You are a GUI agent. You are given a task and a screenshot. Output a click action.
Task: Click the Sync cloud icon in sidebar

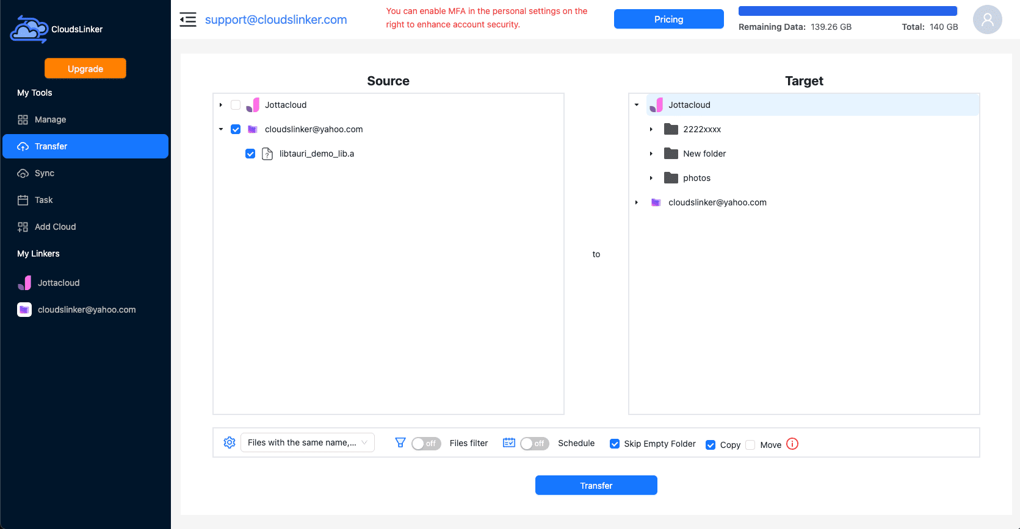tap(23, 173)
